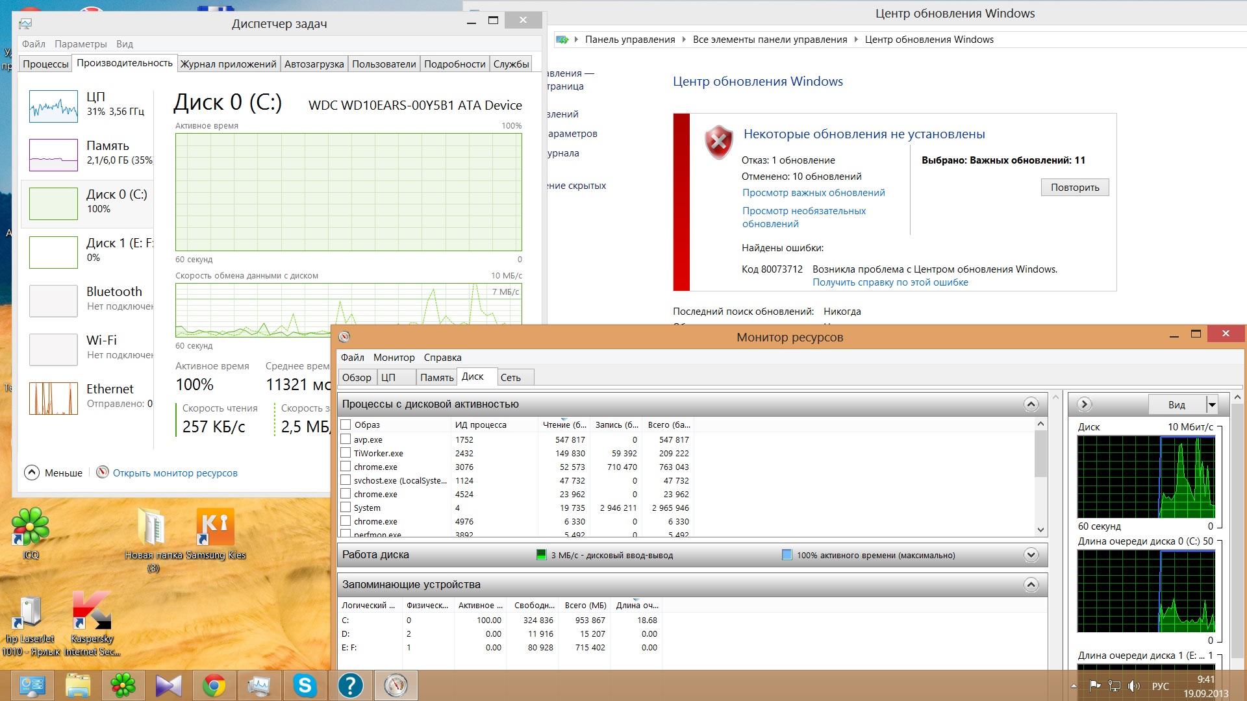This screenshot has width=1247, height=701.
Task: Open the Kaspersky Internet Security desktop shortcut
Action: pos(92,624)
